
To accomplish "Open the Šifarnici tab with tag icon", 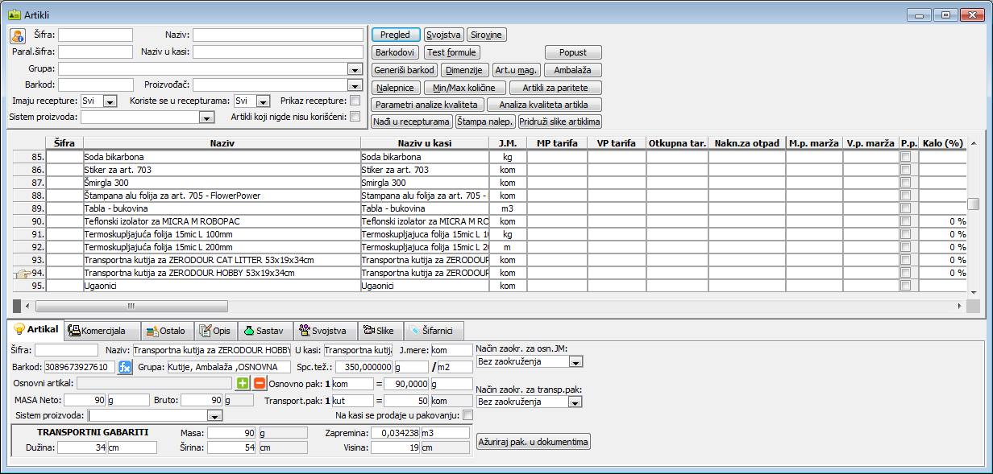I will (434, 330).
